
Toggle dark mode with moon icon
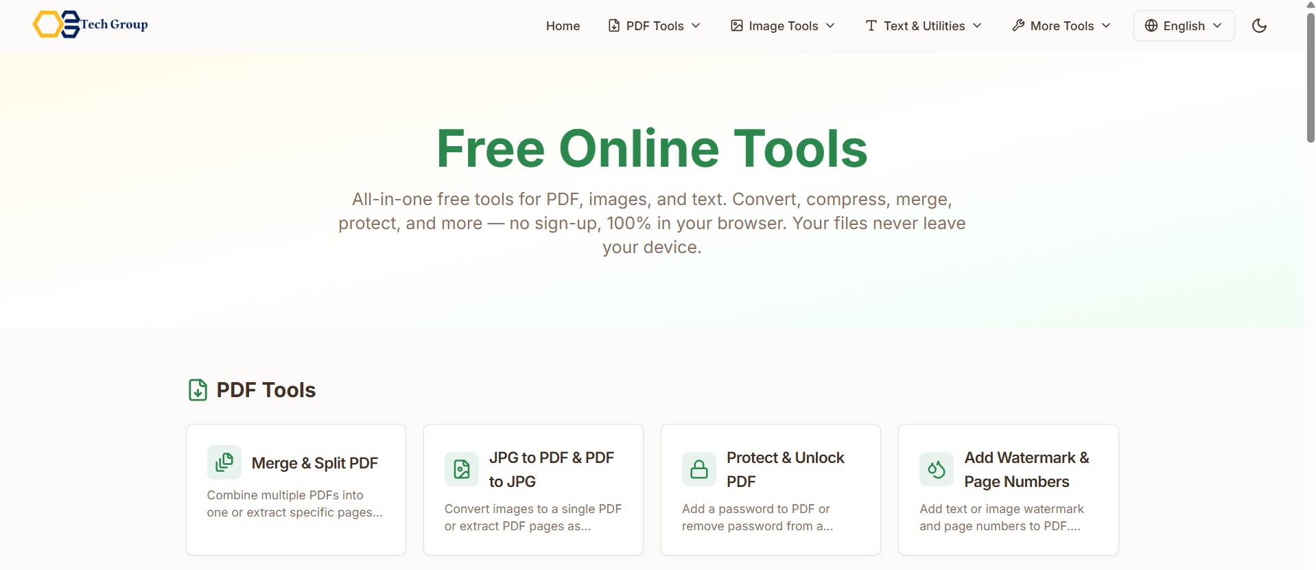point(1259,26)
